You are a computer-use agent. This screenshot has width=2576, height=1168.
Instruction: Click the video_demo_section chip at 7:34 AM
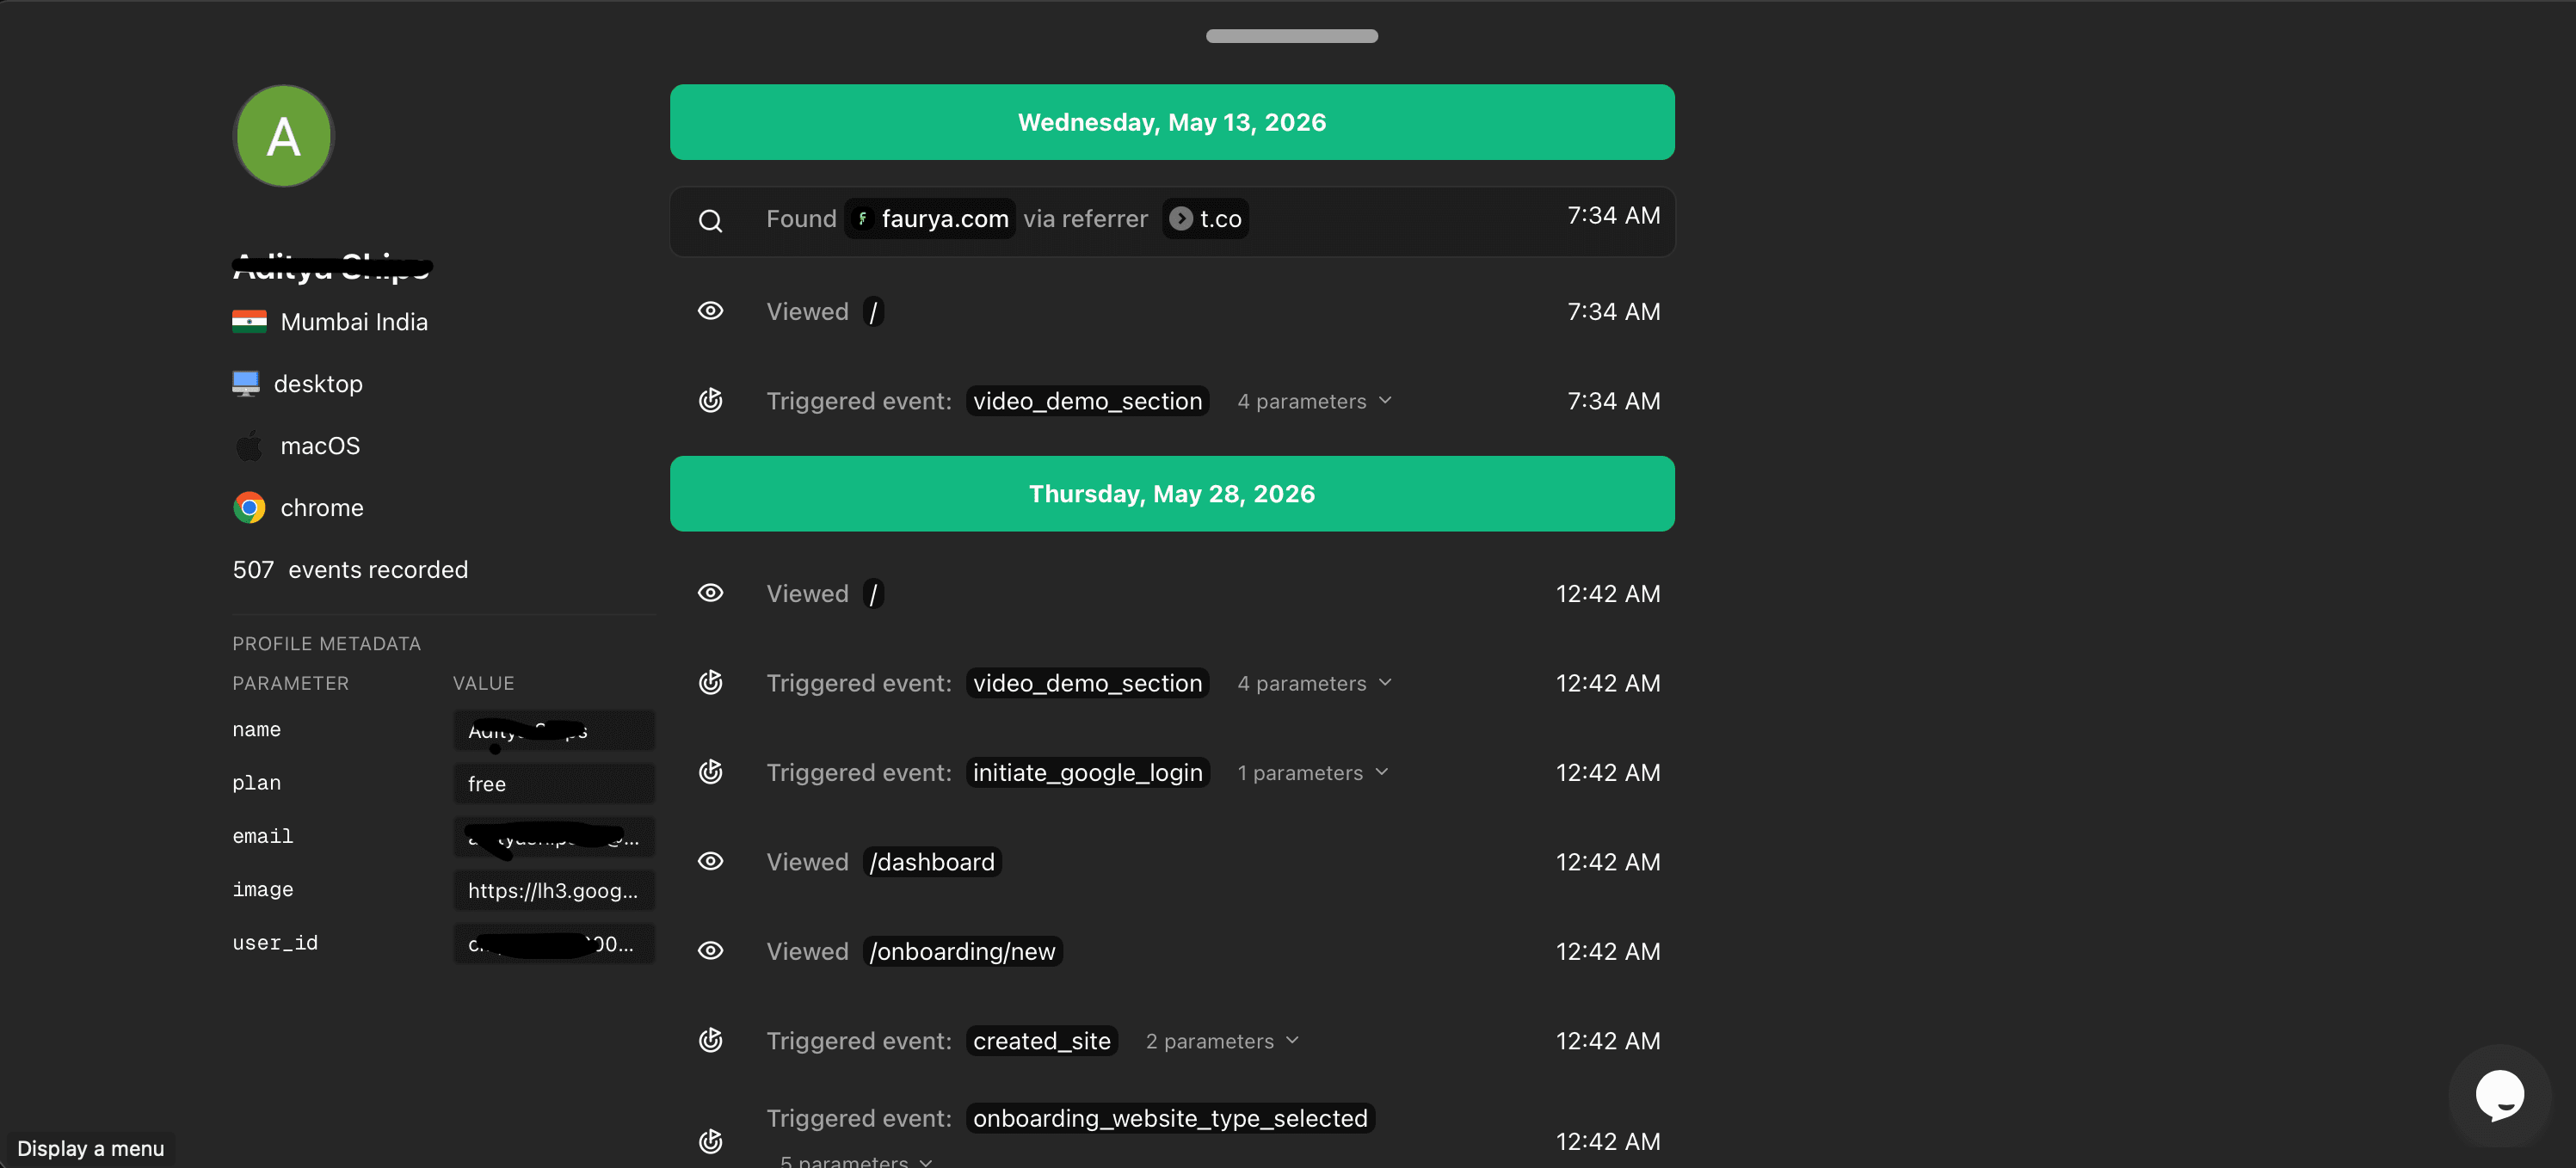tap(1087, 401)
